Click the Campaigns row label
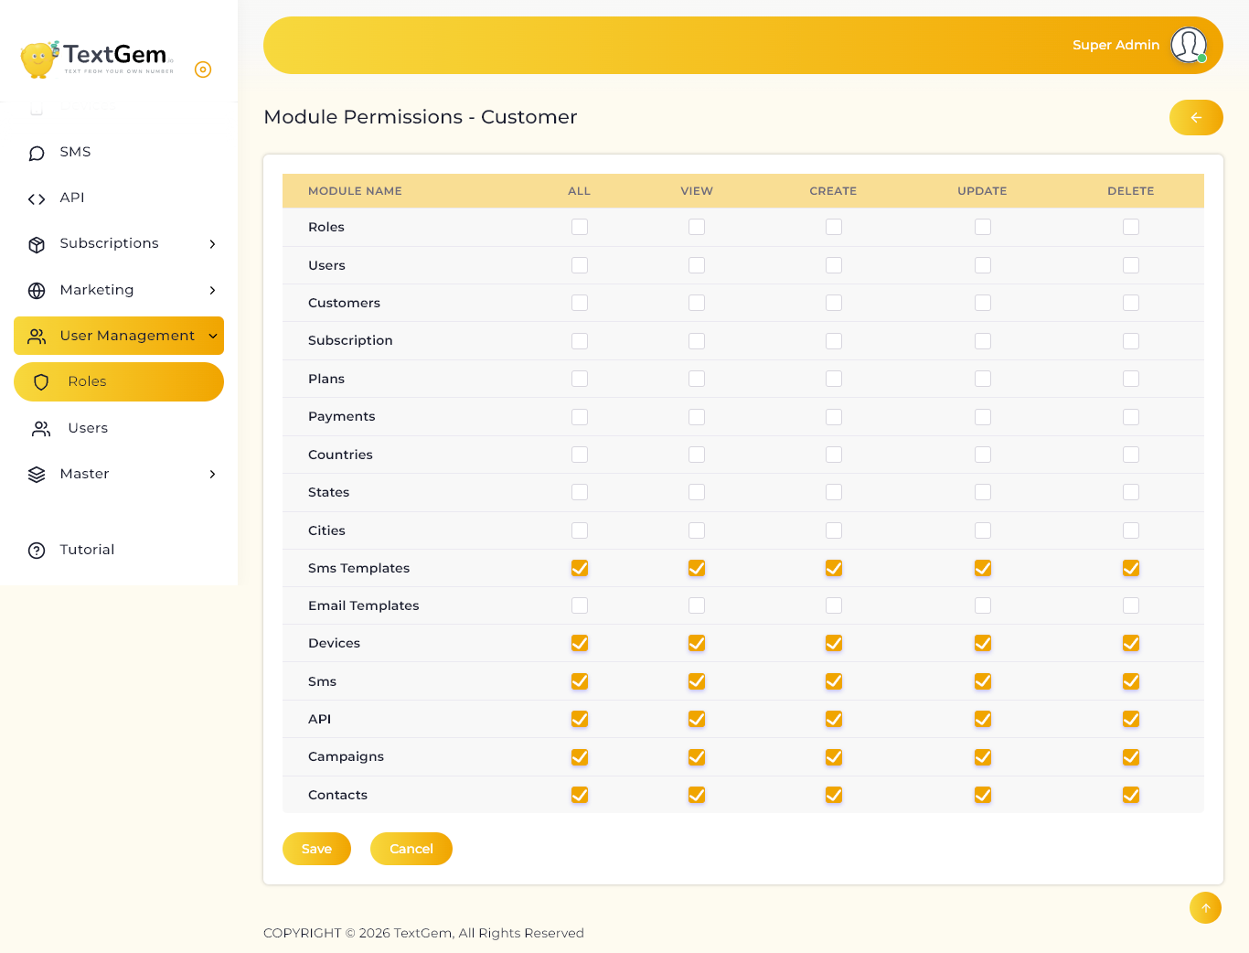Screen dimensions: 1249x953 point(346,756)
